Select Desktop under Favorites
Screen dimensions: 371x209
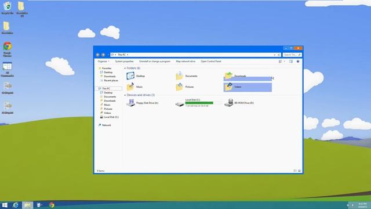(106, 72)
